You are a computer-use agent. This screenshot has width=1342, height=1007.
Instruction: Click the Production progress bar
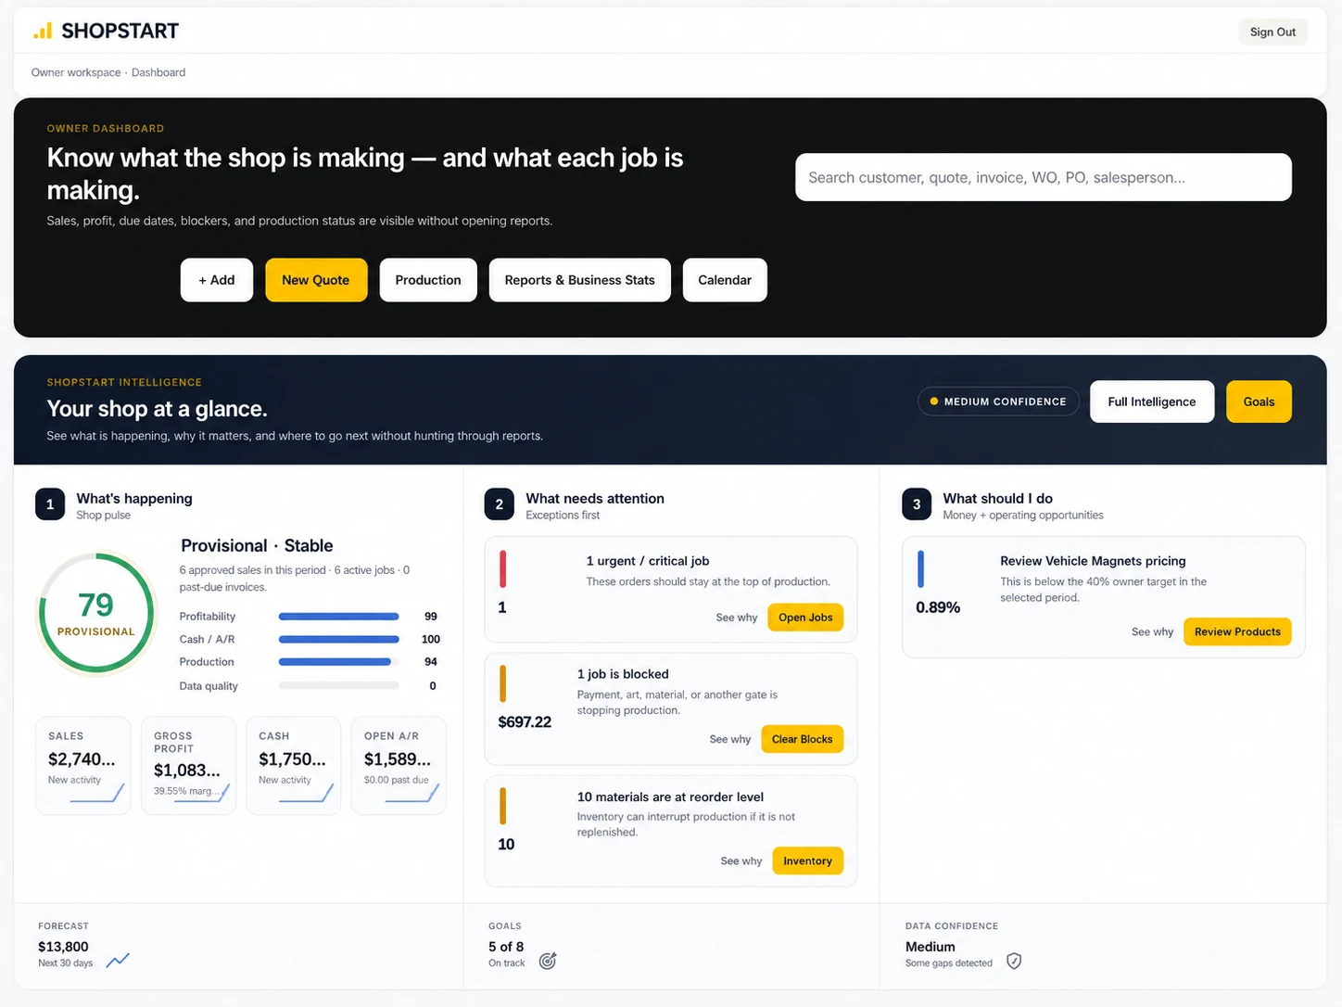(339, 662)
